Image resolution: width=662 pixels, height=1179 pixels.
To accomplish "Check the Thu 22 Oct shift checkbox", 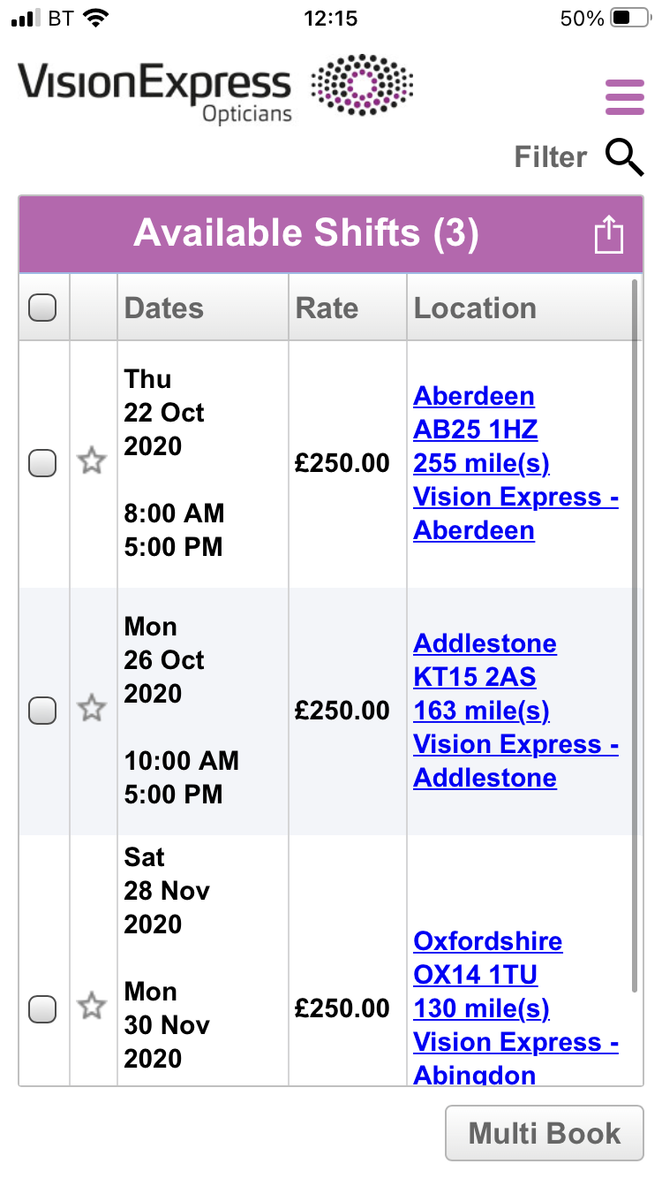I will pyautogui.click(x=42, y=462).
